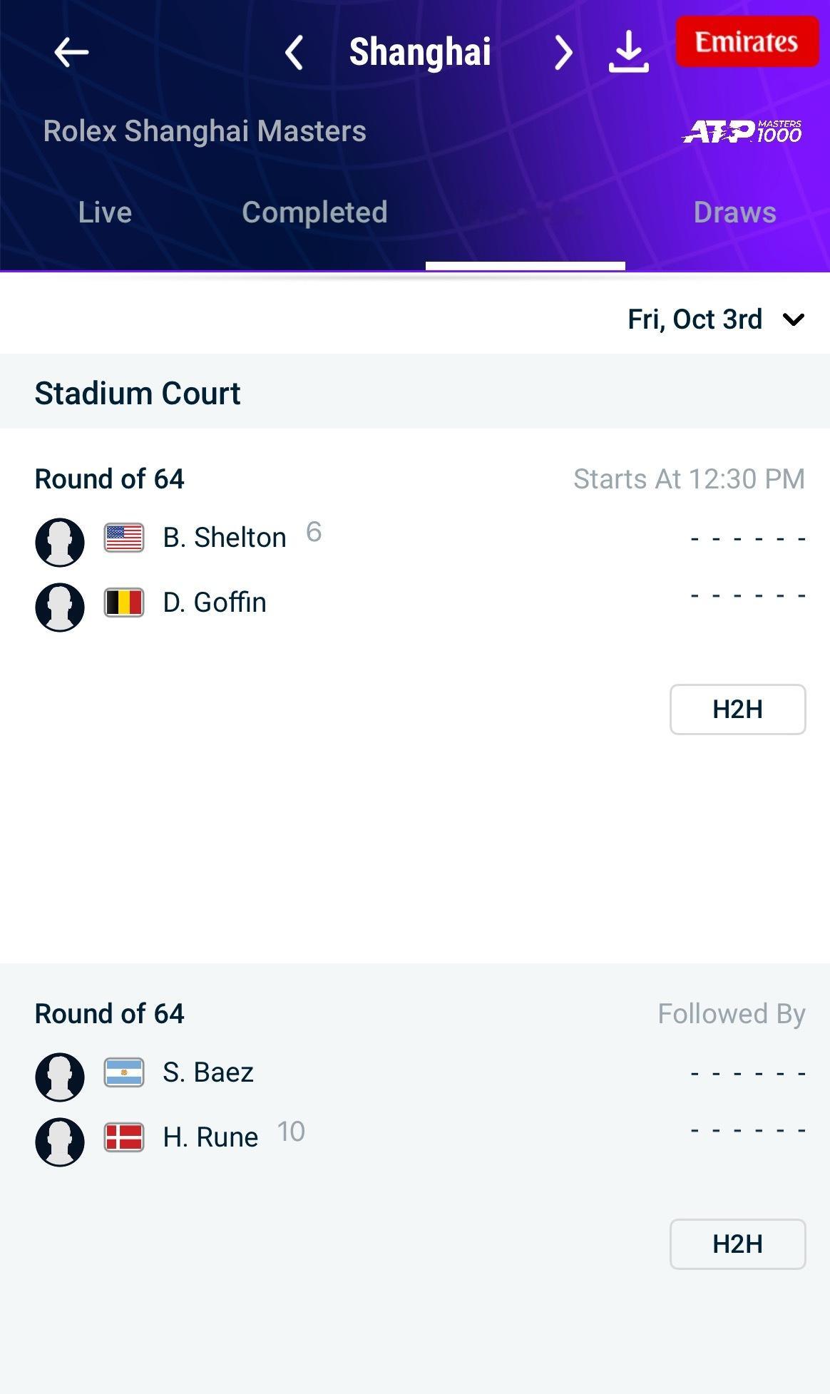Image resolution: width=830 pixels, height=1394 pixels.
Task: Tap the download schedule icon
Action: (628, 52)
